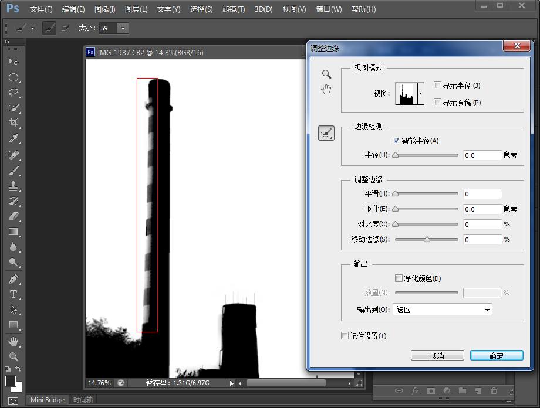Select the Crop tool in toolbar

pos(14,123)
